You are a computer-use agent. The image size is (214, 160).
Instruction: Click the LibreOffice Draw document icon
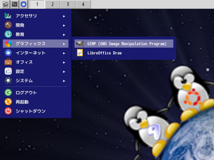pos(80,53)
